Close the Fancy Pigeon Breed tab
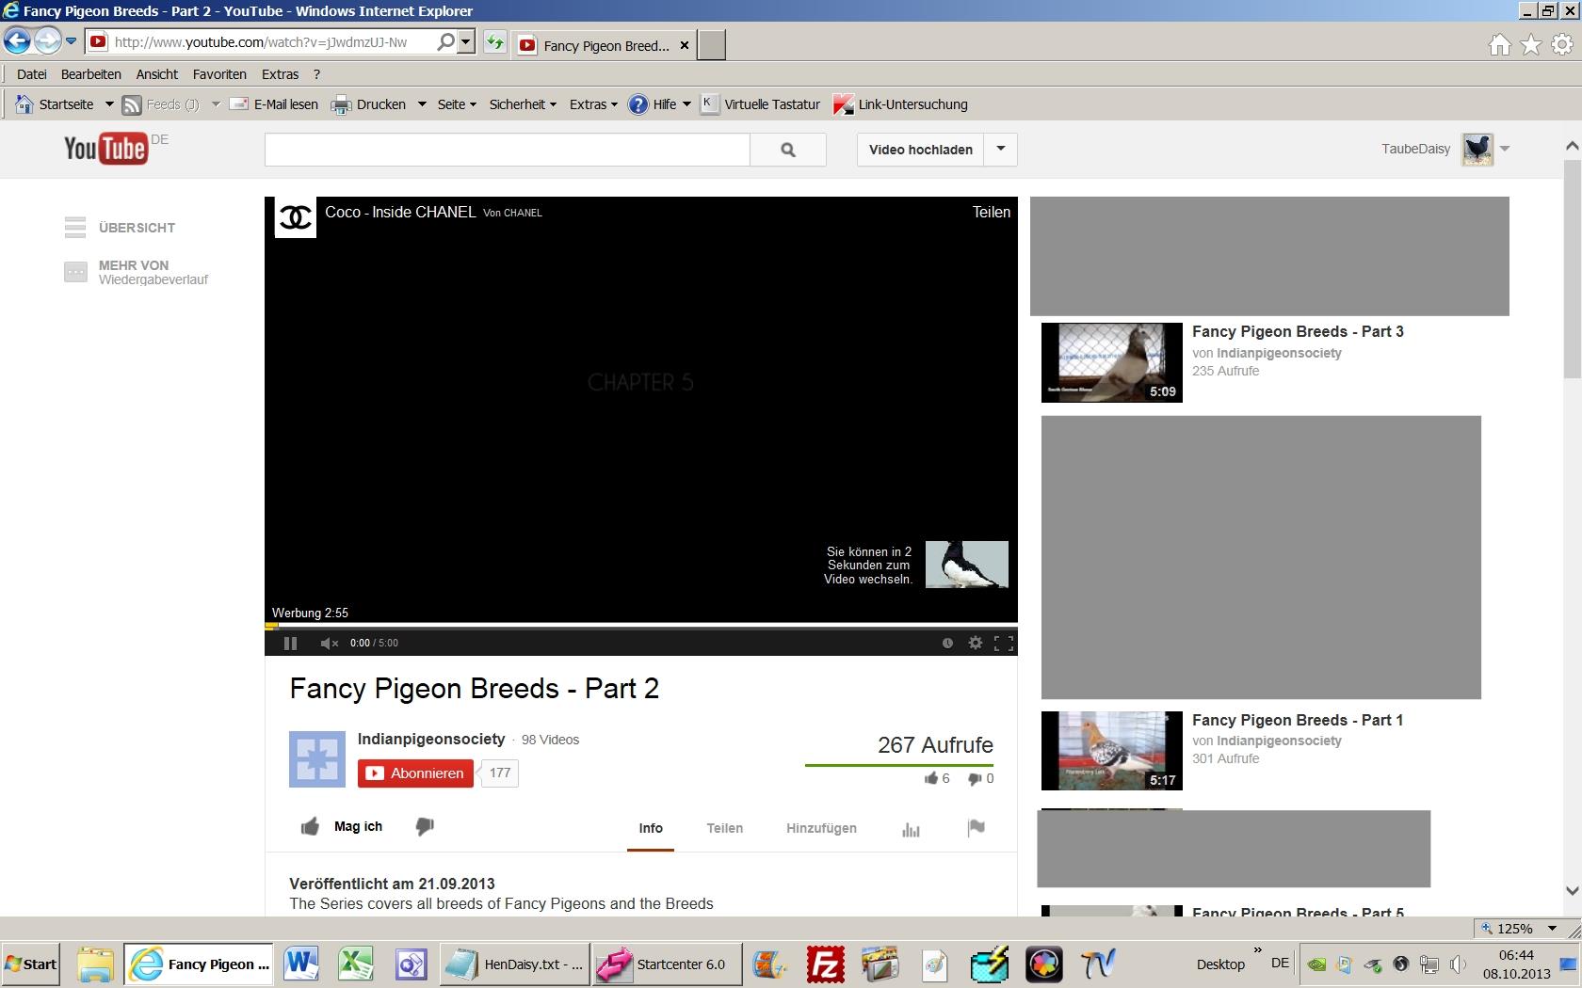This screenshot has width=1582, height=988. (685, 45)
